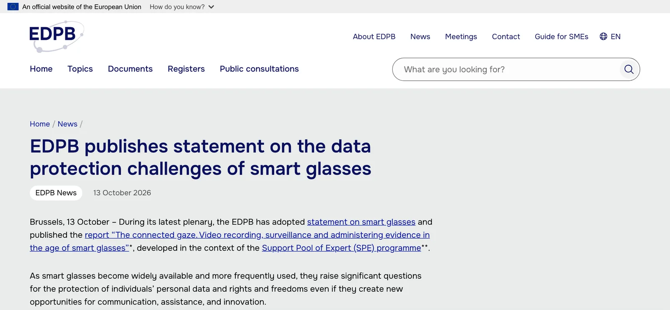Click the News breadcrumb link
Image resolution: width=670 pixels, height=310 pixels.
pos(67,124)
